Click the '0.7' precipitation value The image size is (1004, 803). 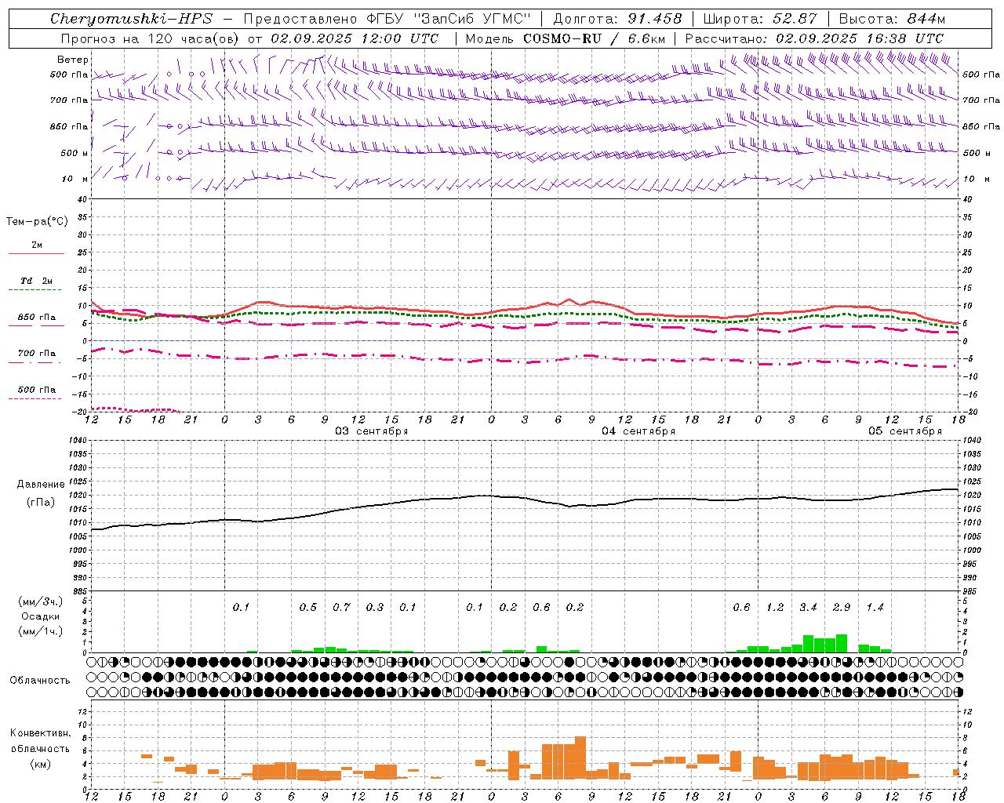(x=341, y=607)
